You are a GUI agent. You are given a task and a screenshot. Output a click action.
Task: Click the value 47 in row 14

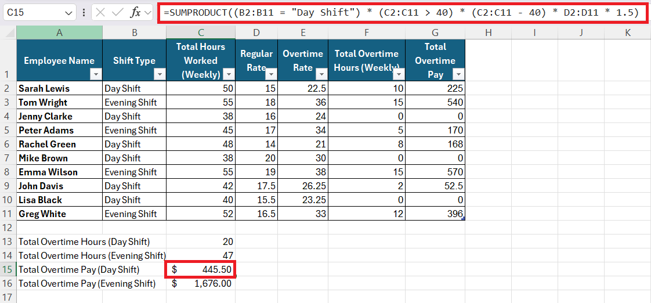[201, 255]
